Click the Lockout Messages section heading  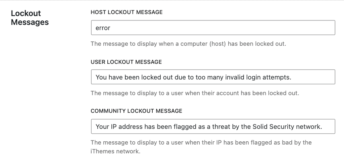30,18
